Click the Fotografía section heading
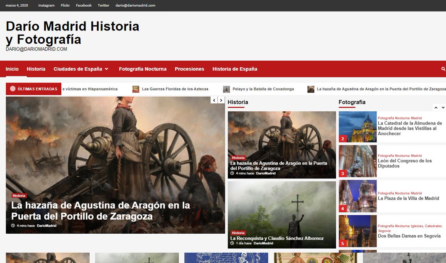This screenshot has height=263, width=446. coord(352,102)
